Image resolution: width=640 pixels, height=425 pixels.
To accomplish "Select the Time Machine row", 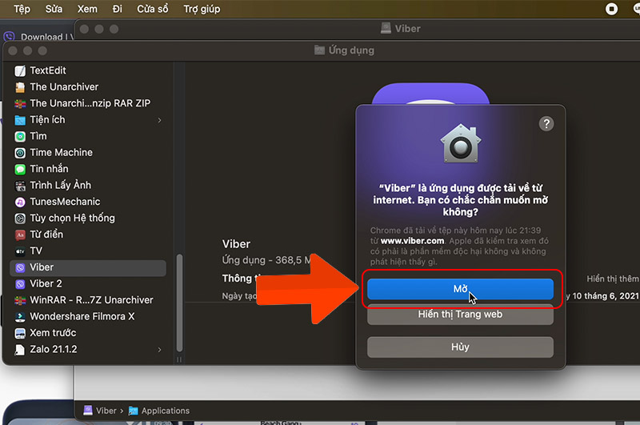I will tap(88, 153).
